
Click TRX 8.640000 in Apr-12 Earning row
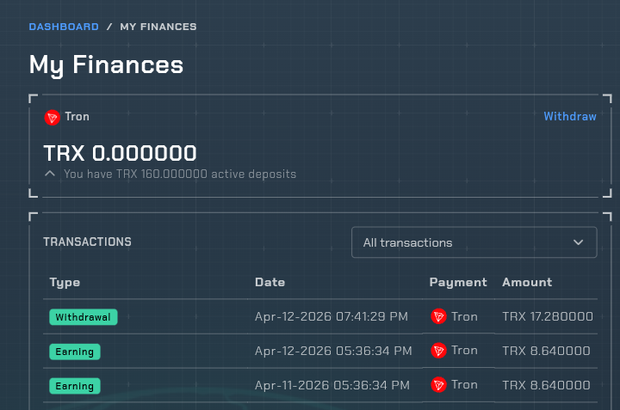coord(546,351)
